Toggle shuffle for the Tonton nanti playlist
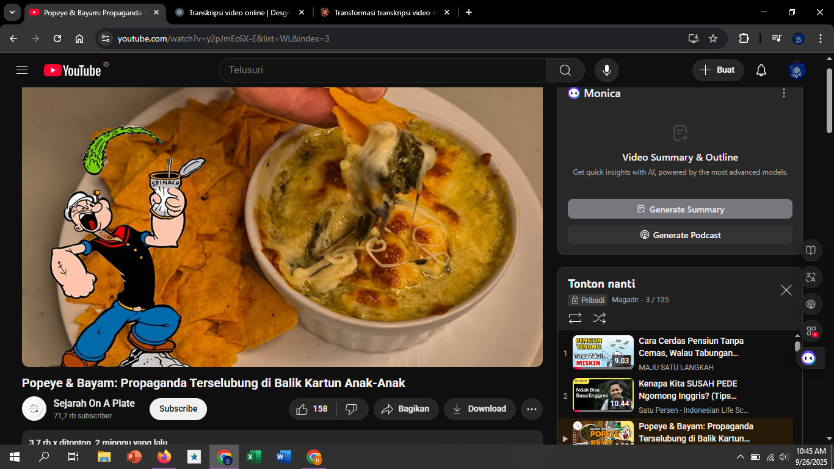Screen dimensions: 834x469 click(600, 318)
